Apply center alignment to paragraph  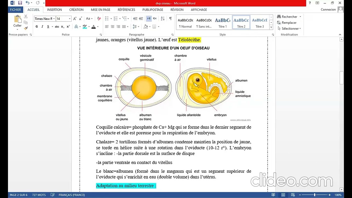click(112, 27)
